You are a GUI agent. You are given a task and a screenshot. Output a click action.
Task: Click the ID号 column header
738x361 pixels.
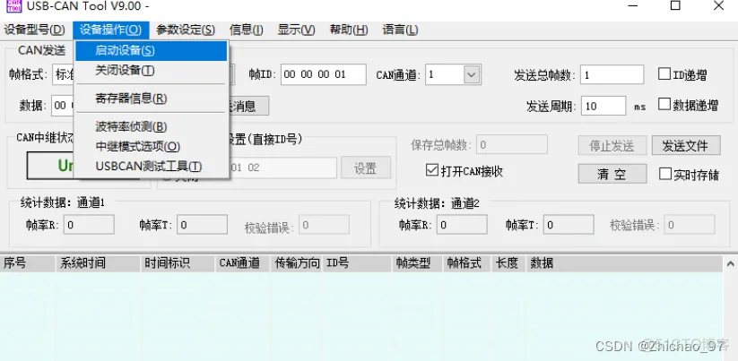358,263
